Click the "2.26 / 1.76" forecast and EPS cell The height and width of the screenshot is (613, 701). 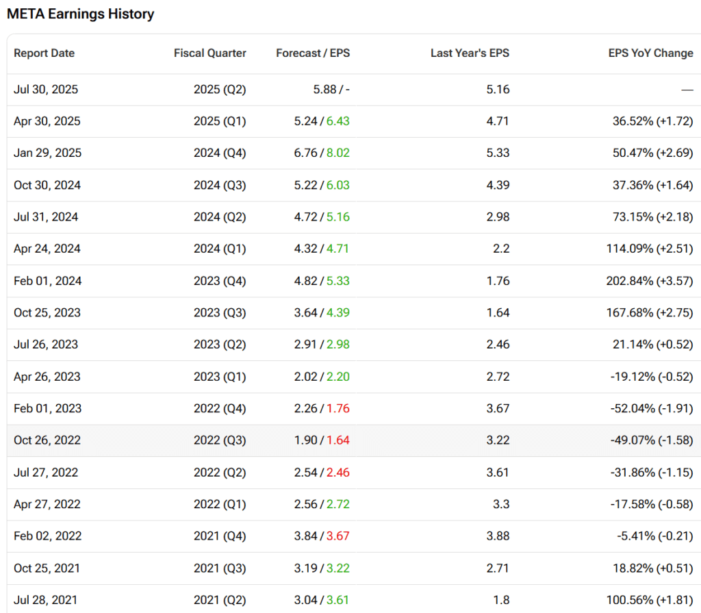(x=322, y=408)
